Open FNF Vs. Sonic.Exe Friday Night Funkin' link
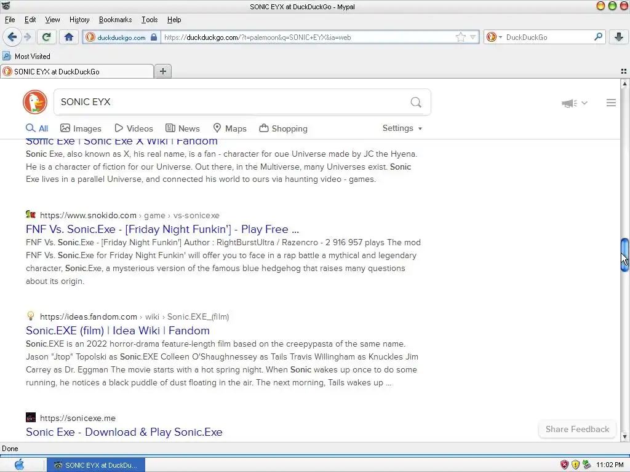This screenshot has height=472, width=630. point(162,229)
